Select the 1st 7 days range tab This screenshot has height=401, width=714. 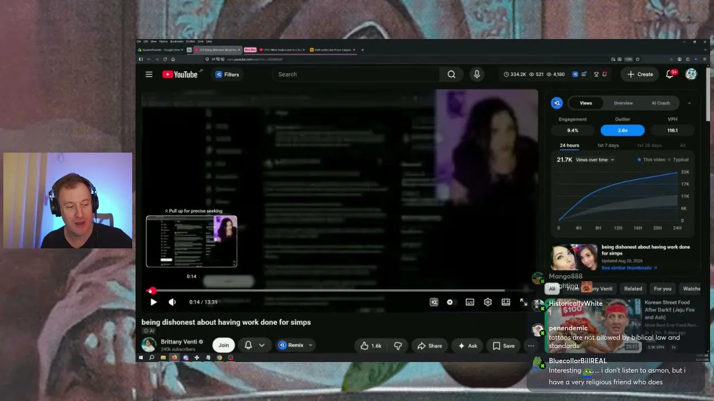point(608,145)
